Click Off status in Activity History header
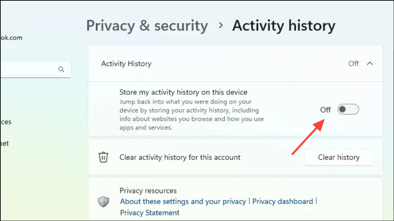This screenshot has height=221, width=394. click(353, 64)
